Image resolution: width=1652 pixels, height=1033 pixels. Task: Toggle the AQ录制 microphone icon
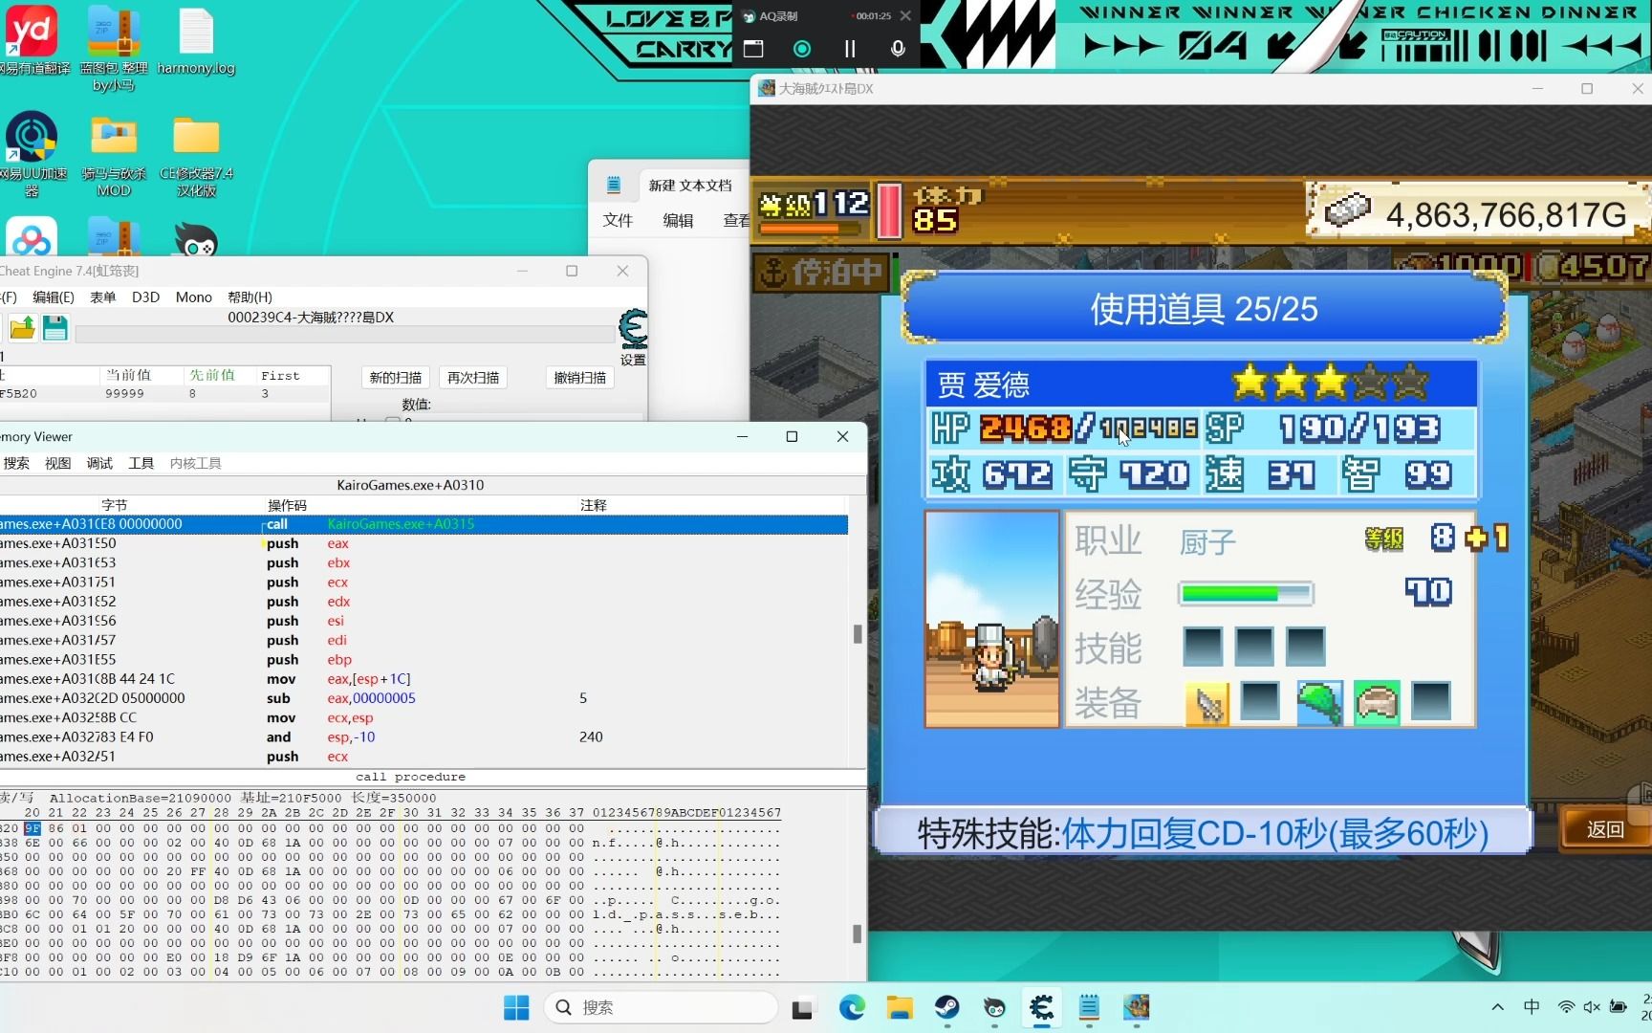(898, 48)
